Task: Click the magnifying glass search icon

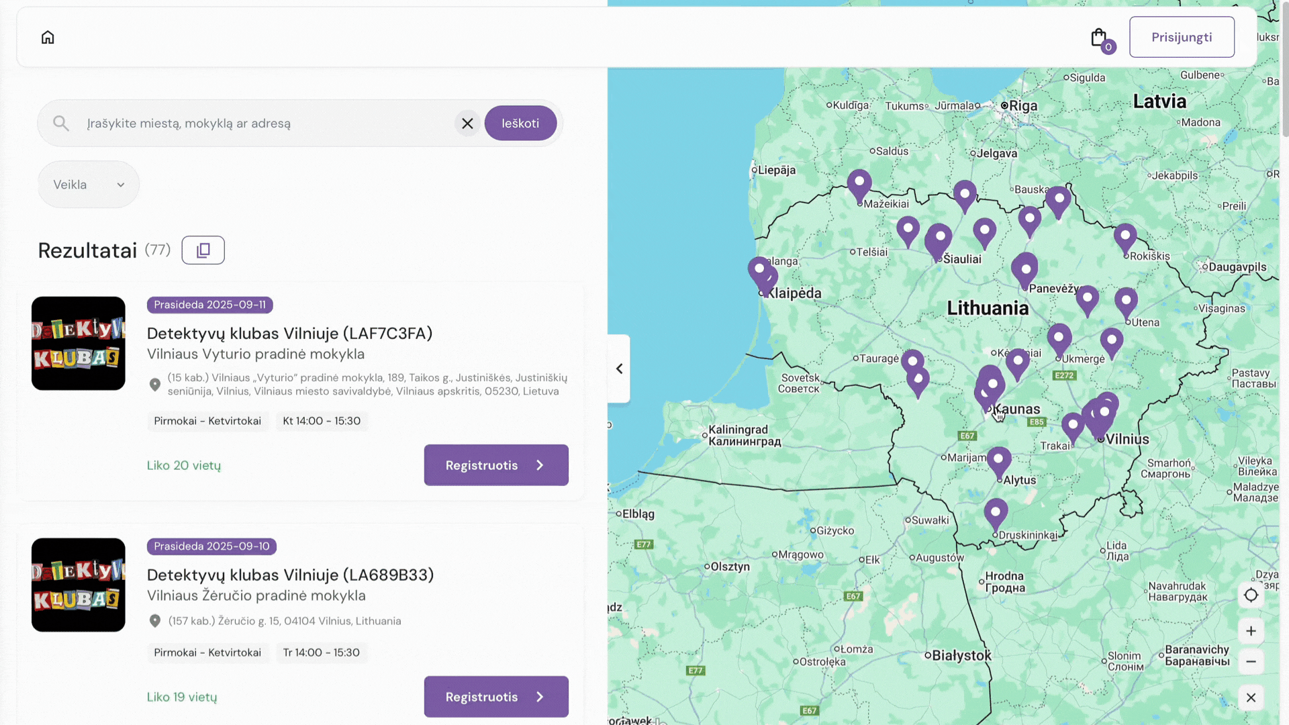Action: [x=60, y=123]
